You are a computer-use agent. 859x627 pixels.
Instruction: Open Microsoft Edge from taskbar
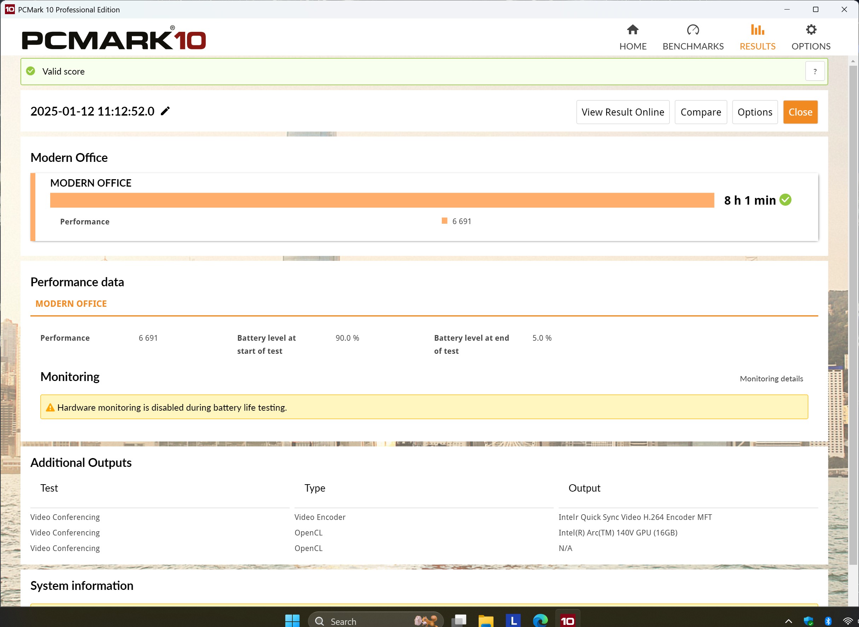click(x=540, y=621)
